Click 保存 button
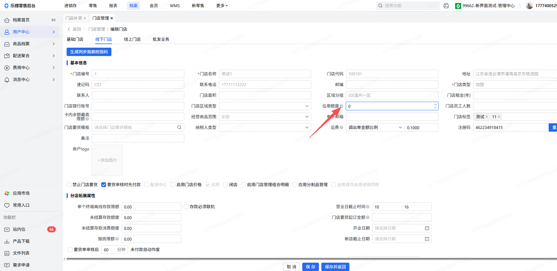Image resolution: width=557 pixels, height=271 pixels. (x=311, y=267)
